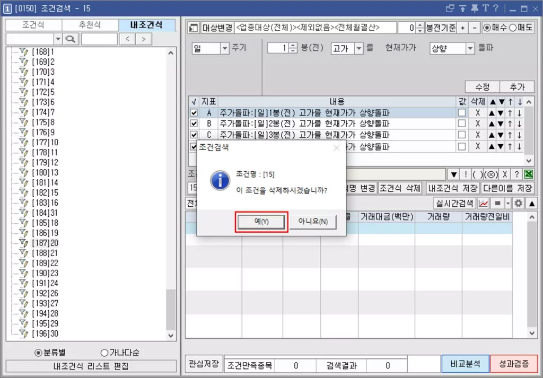543x378 pixels.
Task: Click the condition list scroll up arrow
Action: pyautogui.click(x=529, y=102)
